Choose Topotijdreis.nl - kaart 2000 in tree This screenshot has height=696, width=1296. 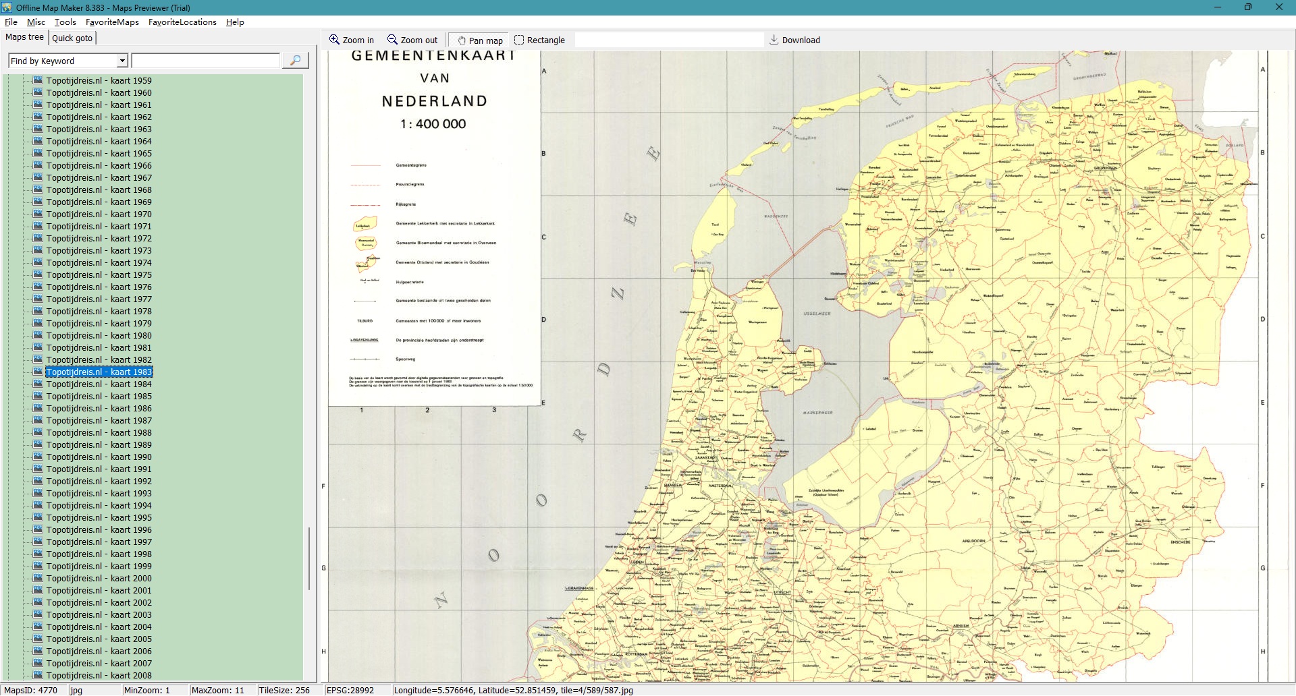tap(99, 579)
